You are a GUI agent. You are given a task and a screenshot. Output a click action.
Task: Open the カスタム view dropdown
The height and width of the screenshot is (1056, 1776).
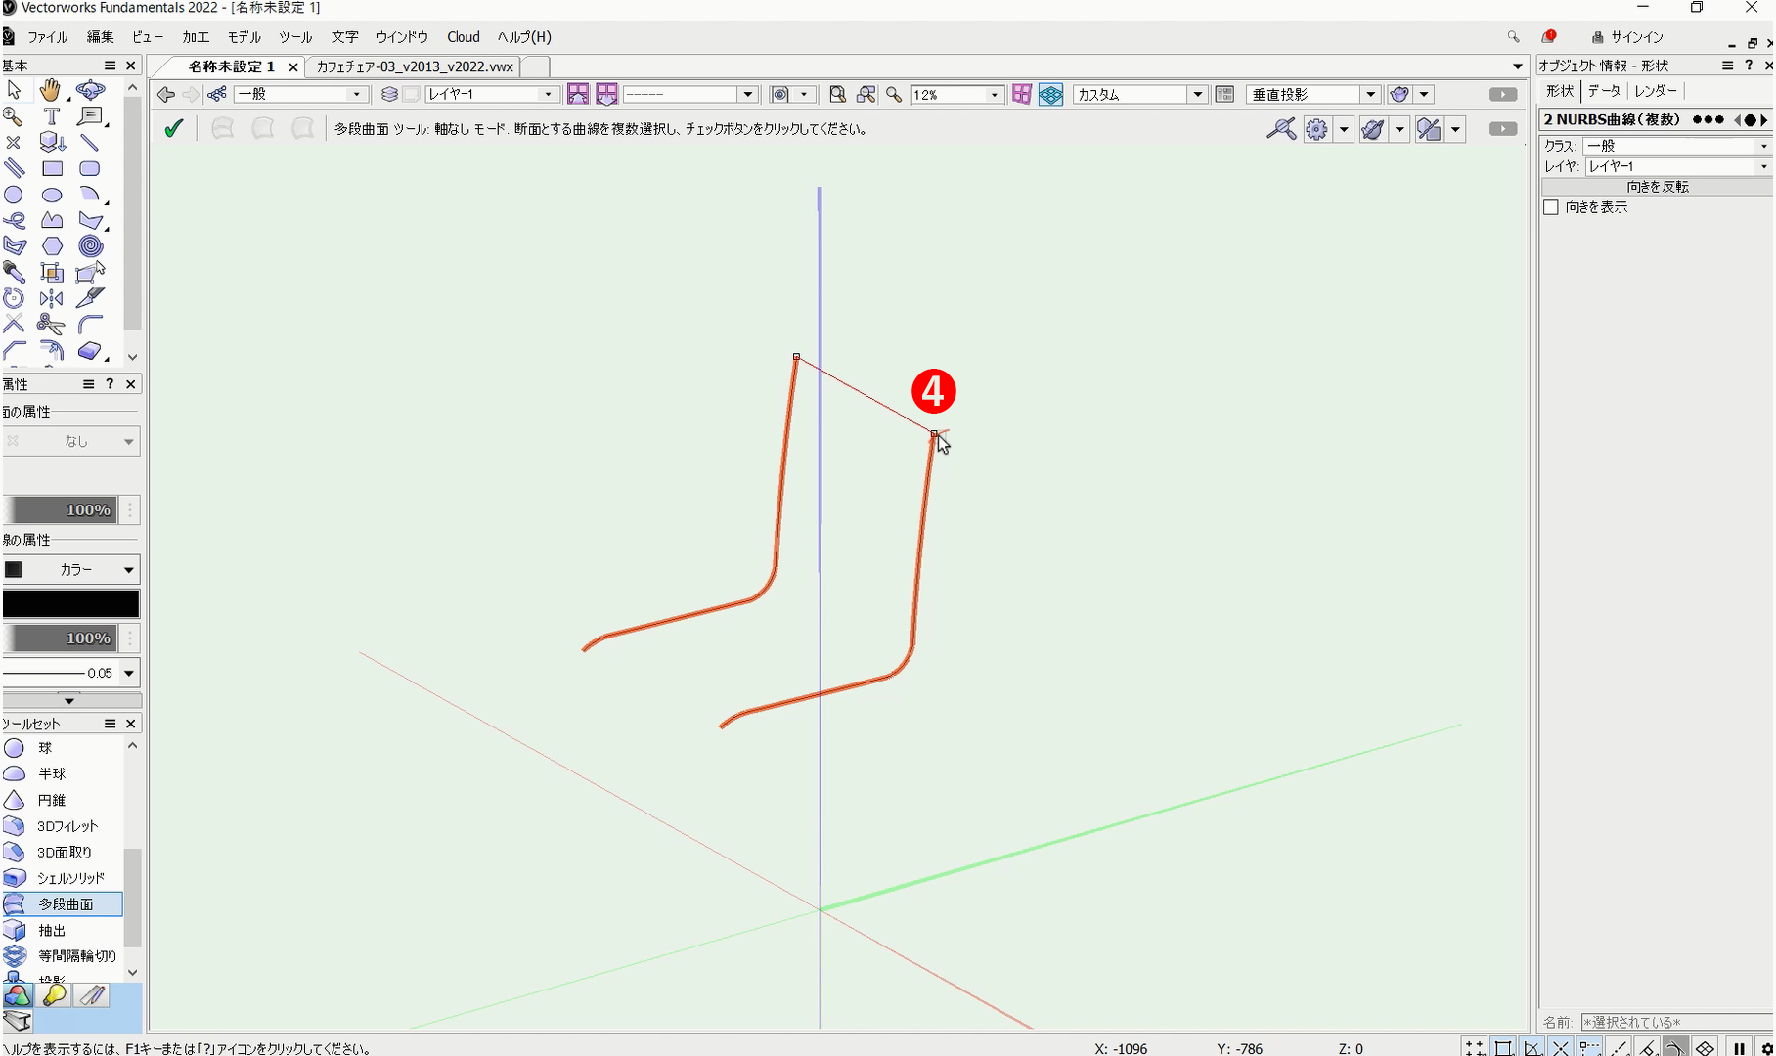click(1140, 94)
